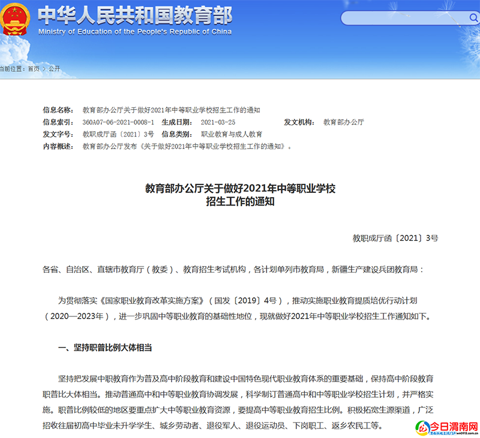Click the 信息类别 label
The image size is (480, 438).
pyautogui.click(x=177, y=134)
